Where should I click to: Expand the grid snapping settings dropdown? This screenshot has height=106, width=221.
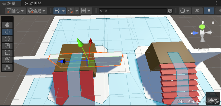77,11
